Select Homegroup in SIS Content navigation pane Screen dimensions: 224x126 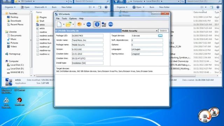15,54
